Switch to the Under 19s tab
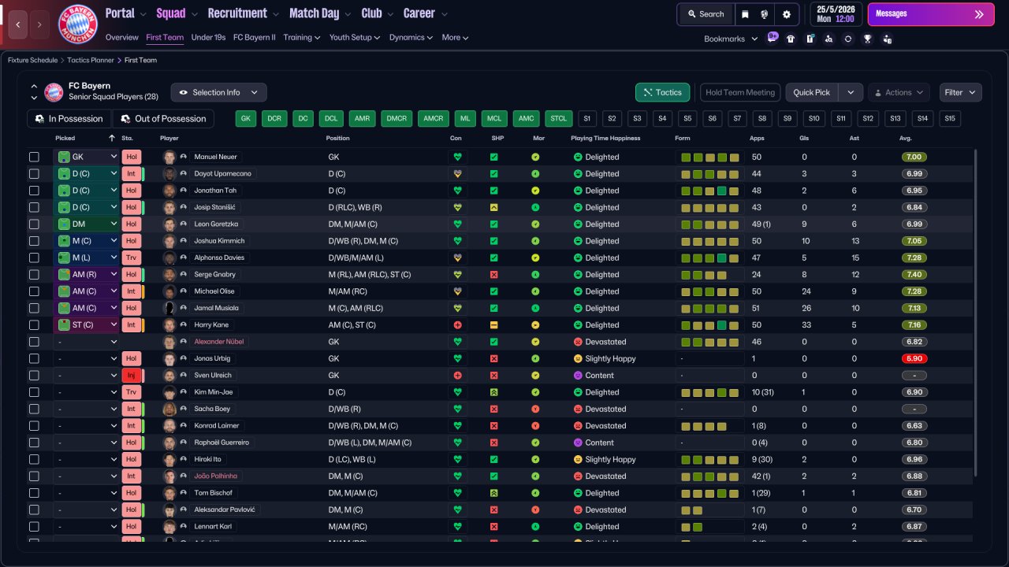 [208, 37]
